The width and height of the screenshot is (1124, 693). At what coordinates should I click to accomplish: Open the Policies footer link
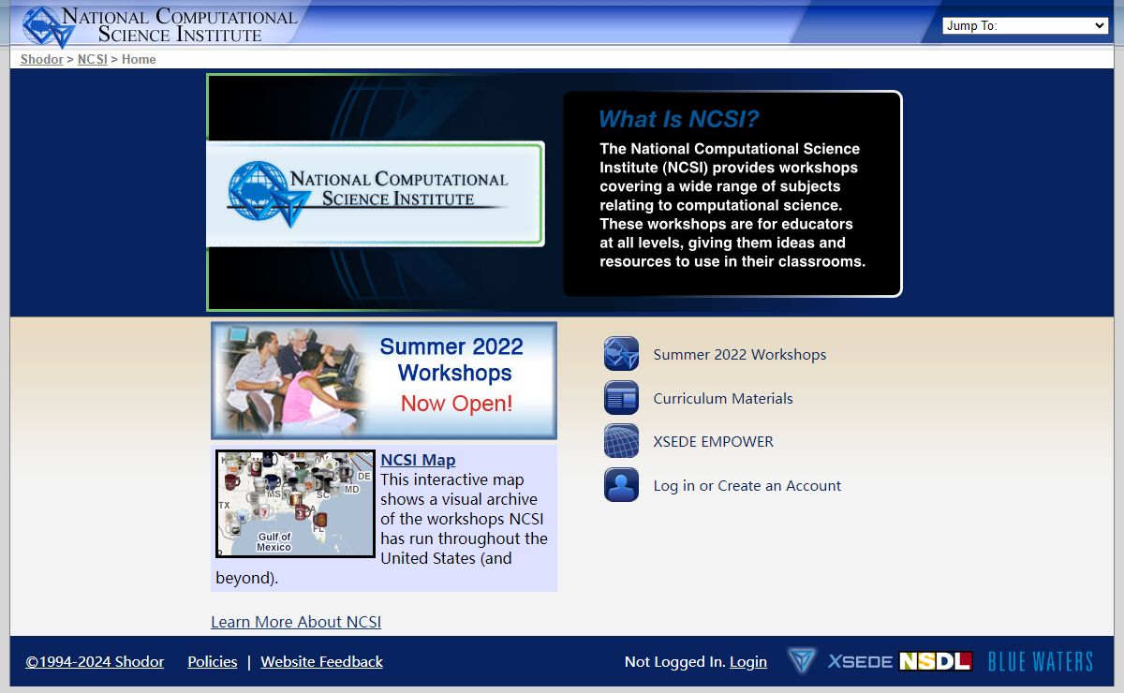coord(213,661)
